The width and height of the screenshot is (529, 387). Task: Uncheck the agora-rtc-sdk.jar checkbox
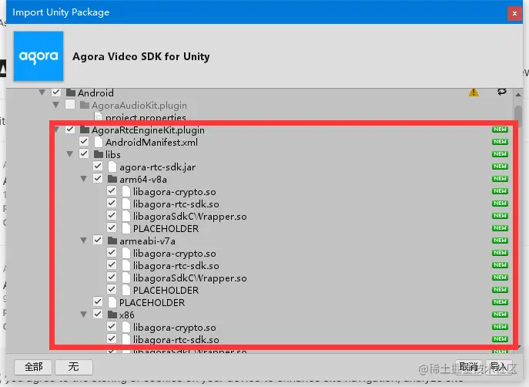pyautogui.click(x=98, y=166)
